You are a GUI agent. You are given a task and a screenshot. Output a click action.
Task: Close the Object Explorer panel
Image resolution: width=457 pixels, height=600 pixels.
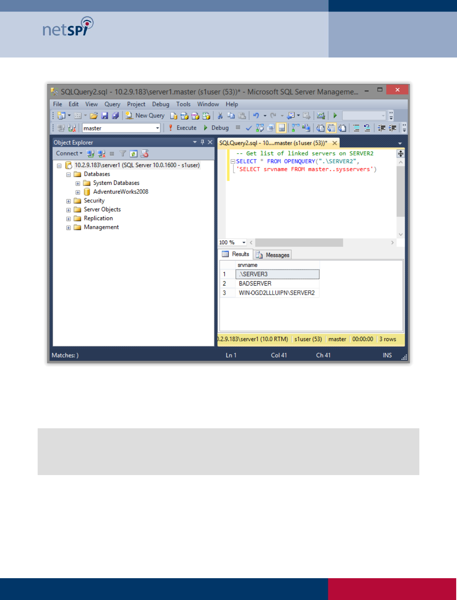[x=210, y=142]
